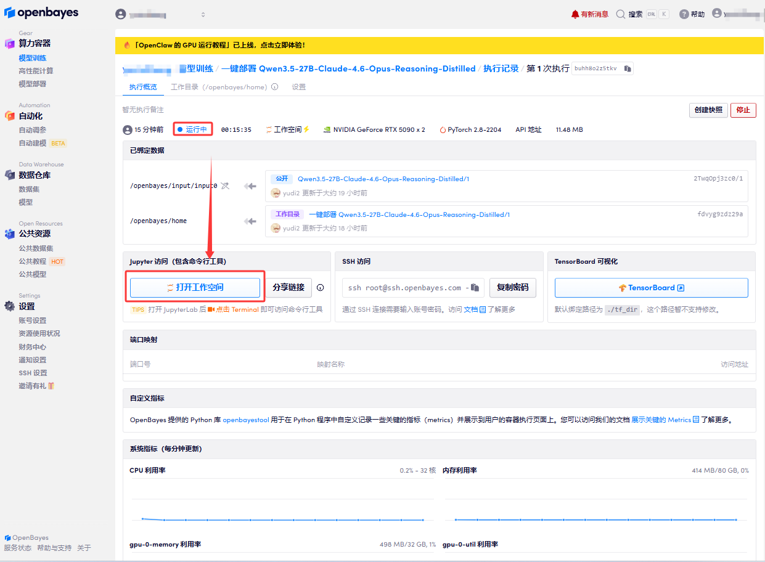Click the 分享链接 button
This screenshot has height=562, width=765.
pos(288,288)
